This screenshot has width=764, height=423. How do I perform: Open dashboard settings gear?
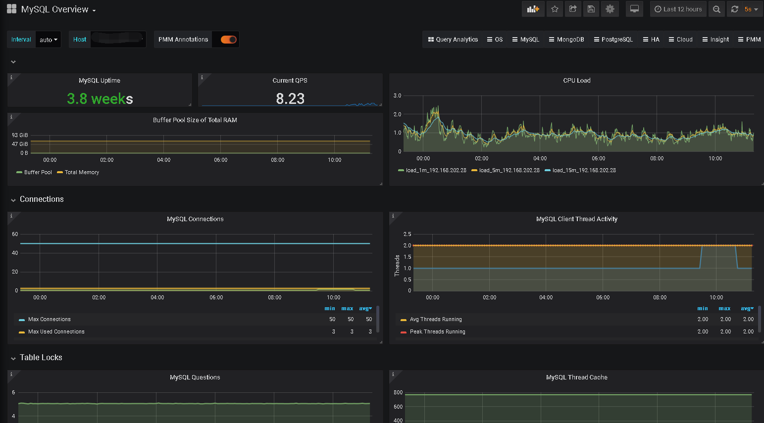point(610,9)
